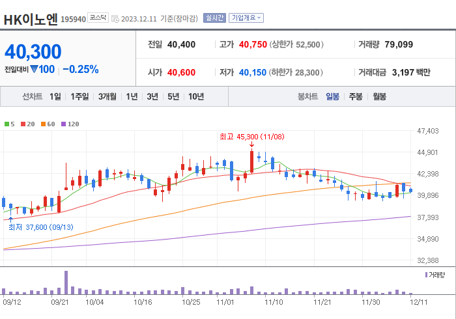456x319 pixels.
Task: Select the 3개월 line chart tab
Action: 107,96
